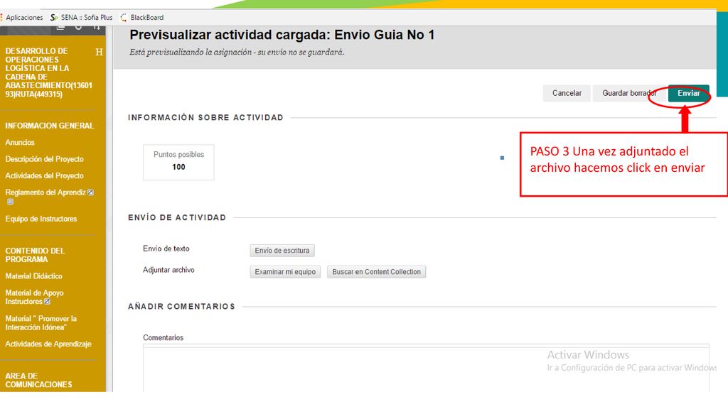
Task: Click the hidden-link icon beside Reglamento del Aprendiz
Action: (90, 192)
